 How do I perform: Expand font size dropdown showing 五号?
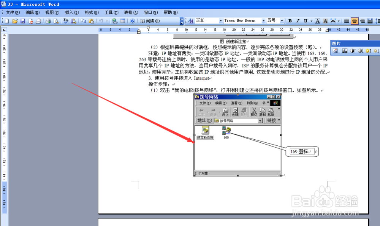(x=282, y=21)
